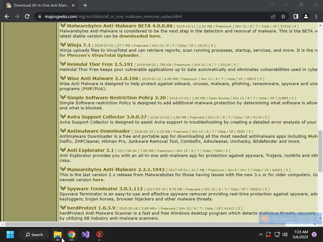Expand the herdProtect 1.0.3.9 chevron
The height and width of the screenshot is (242, 323).
[63, 208]
